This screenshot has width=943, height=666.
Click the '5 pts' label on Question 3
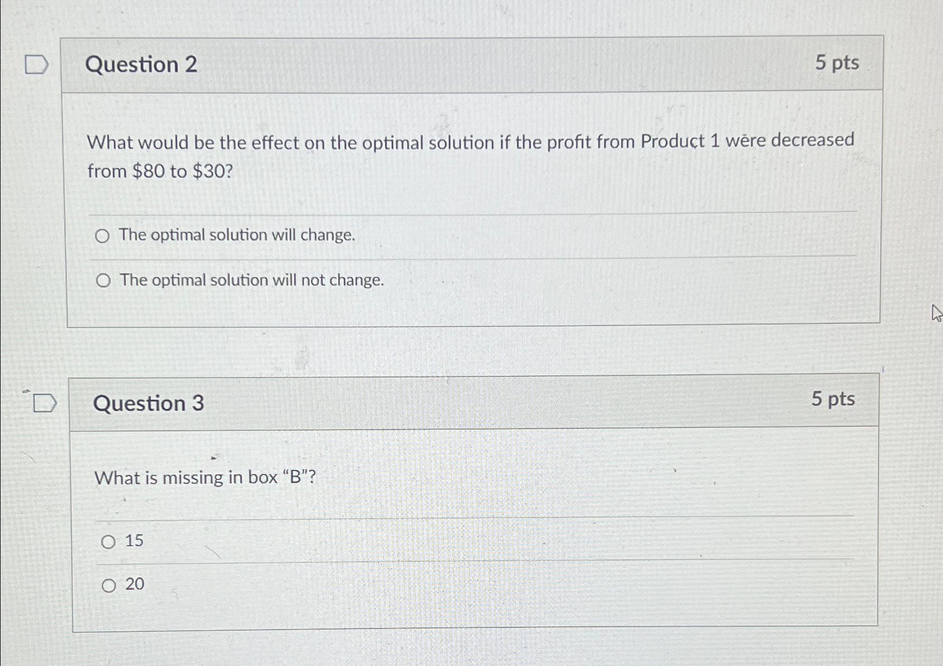coord(833,399)
